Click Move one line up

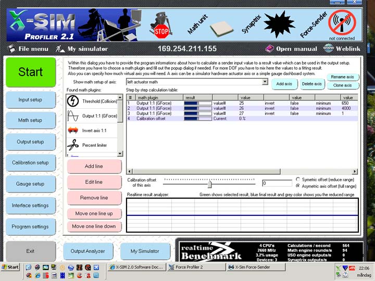[94, 214]
